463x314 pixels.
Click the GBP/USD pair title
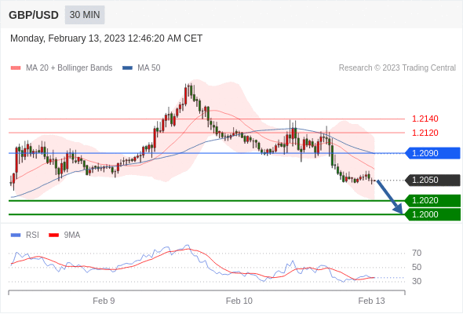pos(34,15)
